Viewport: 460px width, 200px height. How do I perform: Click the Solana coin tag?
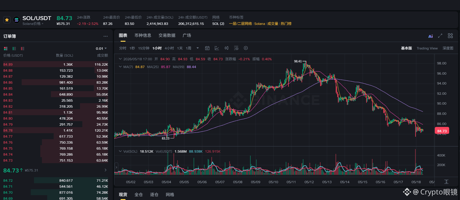click(x=260, y=24)
